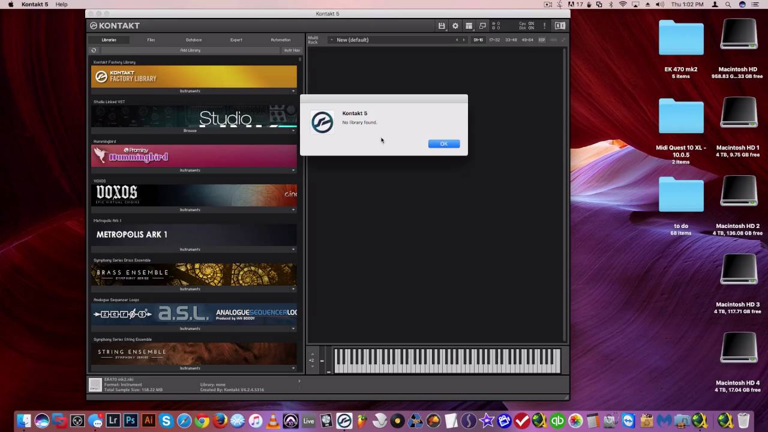Screen dimensions: 768x432
Task: Open Kontakt options gear icon
Action: (x=455, y=26)
